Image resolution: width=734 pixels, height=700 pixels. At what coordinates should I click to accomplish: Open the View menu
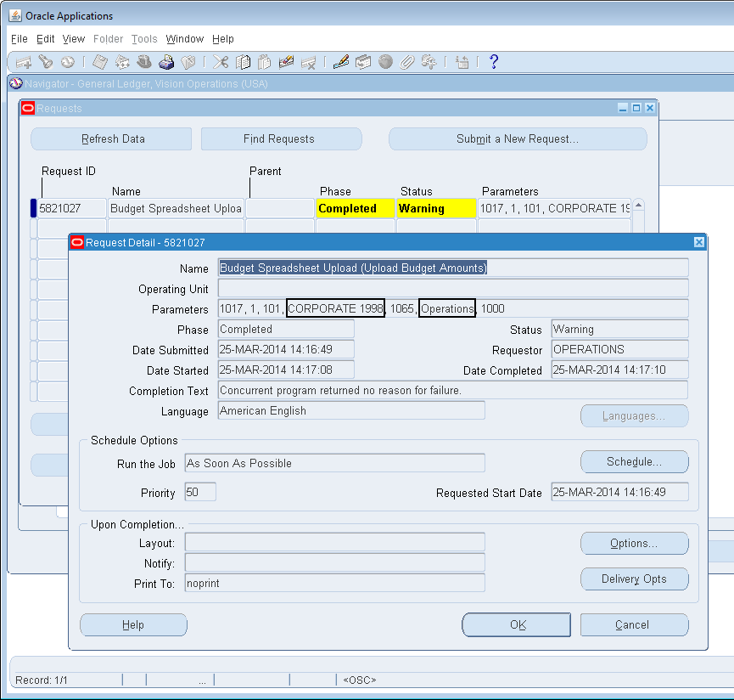[74, 39]
